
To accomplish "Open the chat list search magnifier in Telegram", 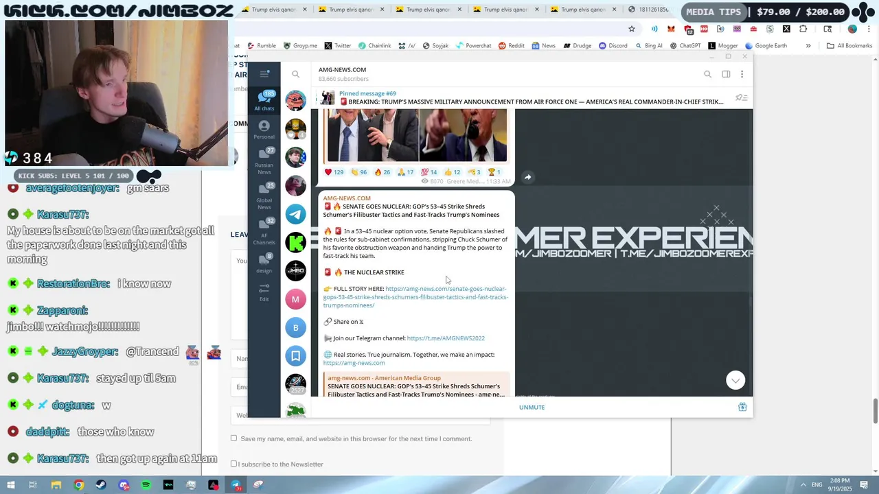I will point(295,74).
